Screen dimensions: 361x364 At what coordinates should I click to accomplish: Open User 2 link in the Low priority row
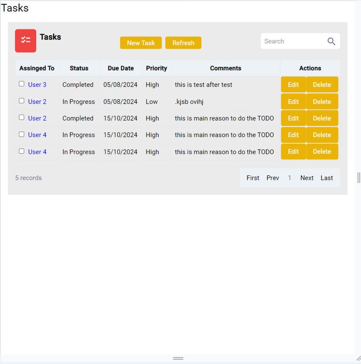pyautogui.click(x=37, y=102)
